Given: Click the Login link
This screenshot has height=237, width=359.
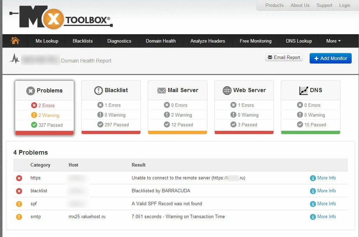Looking at the screenshot, I should [x=345, y=5].
